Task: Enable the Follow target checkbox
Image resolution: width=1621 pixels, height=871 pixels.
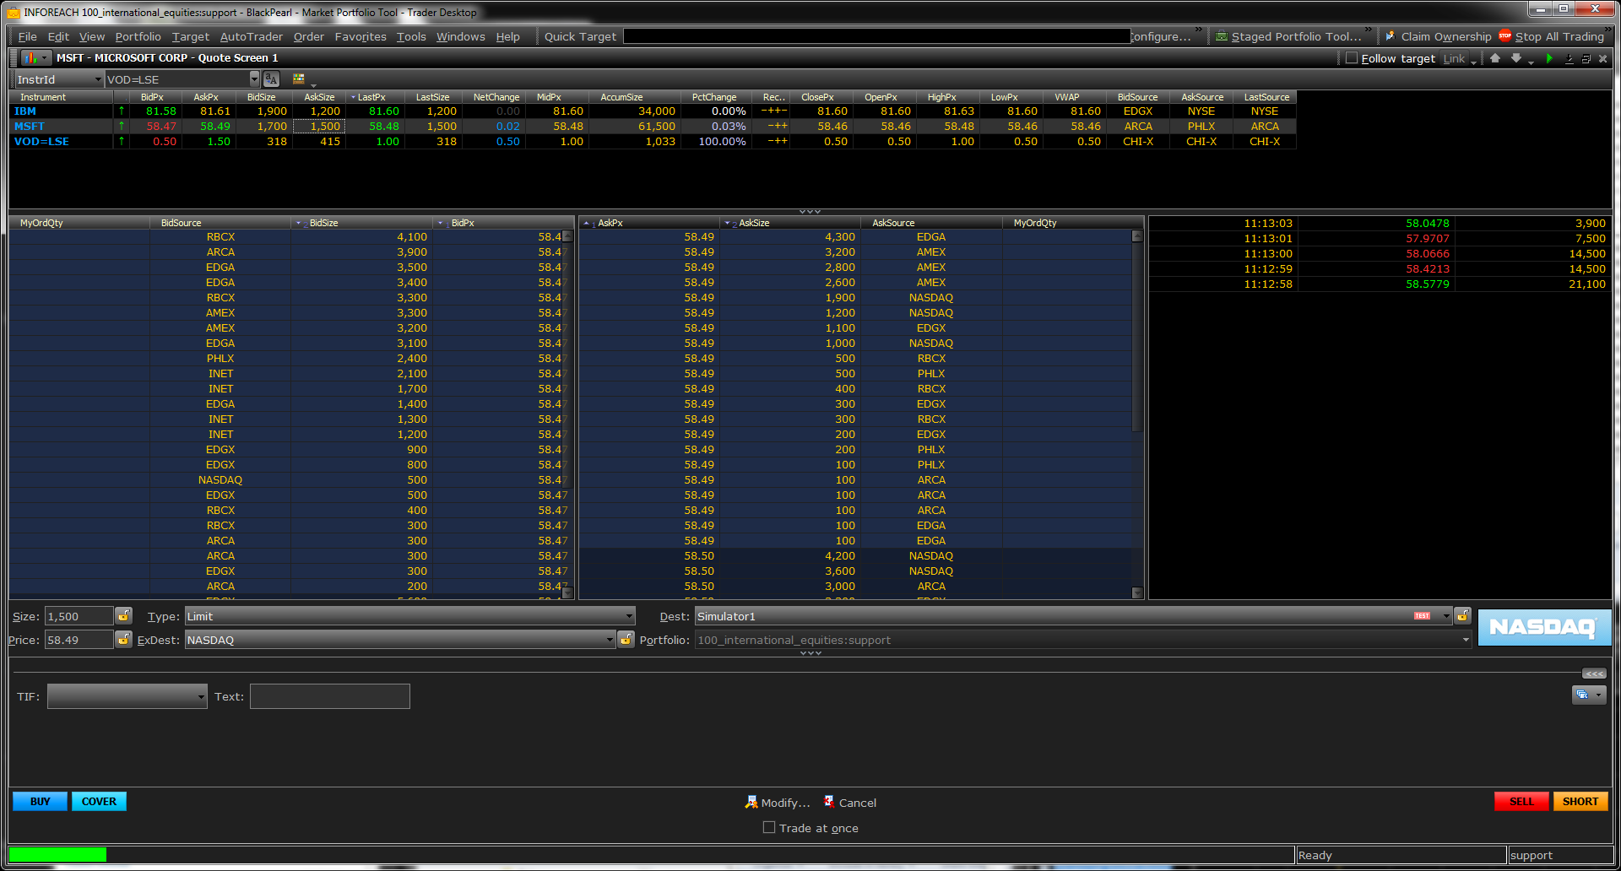Action: tap(1352, 58)
